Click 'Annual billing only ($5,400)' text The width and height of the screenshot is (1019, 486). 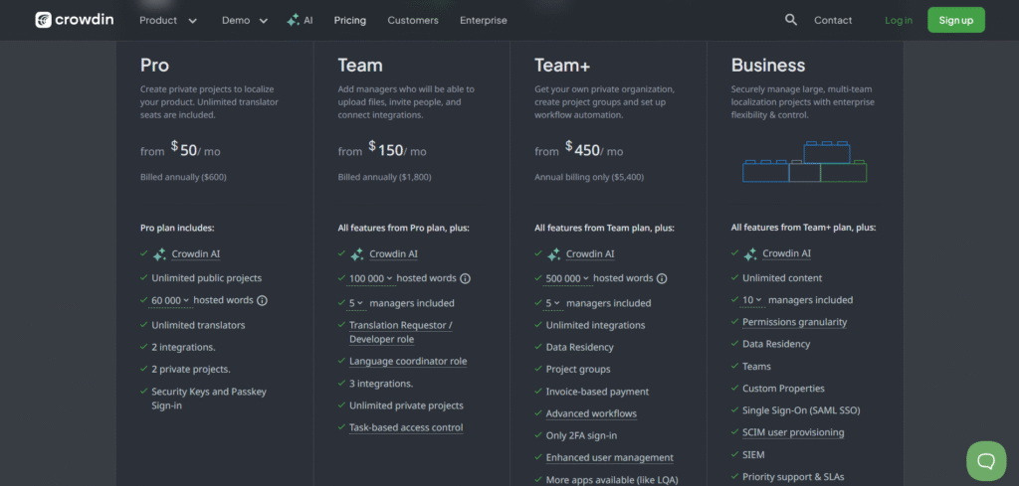[589, 177]
